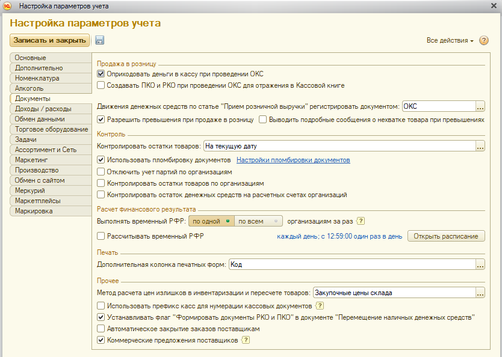
Task: Open the 'Алкоголь' tab
Action: click(51, 88)
